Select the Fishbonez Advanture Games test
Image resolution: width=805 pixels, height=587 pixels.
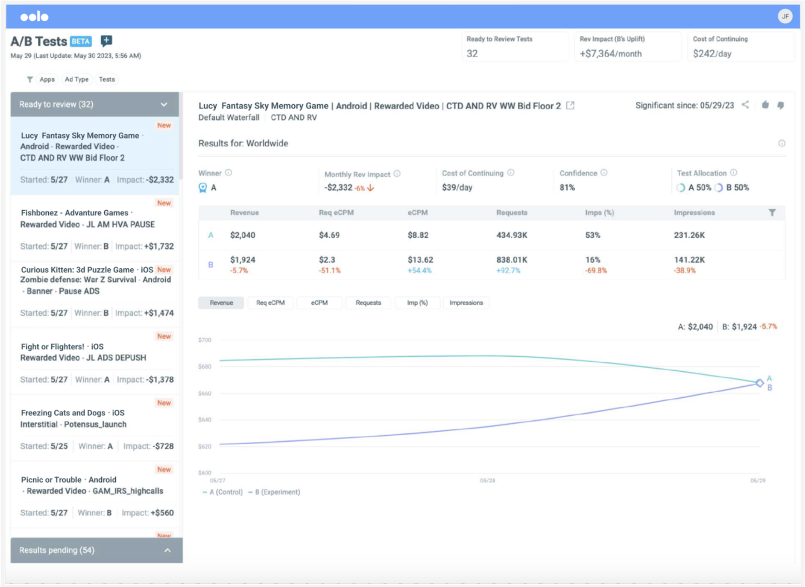point(95,225)
